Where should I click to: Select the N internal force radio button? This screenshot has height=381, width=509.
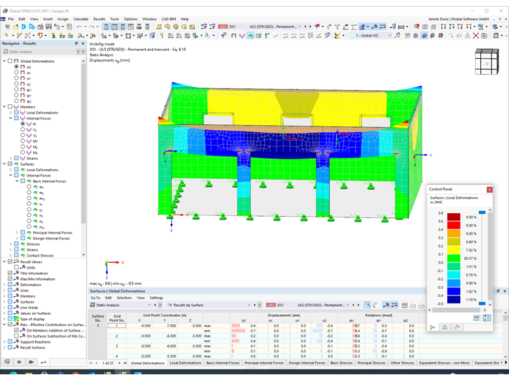(23, 124)
